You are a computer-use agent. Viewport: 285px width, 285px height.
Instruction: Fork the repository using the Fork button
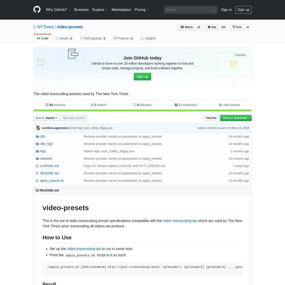[x=237, y=27]
